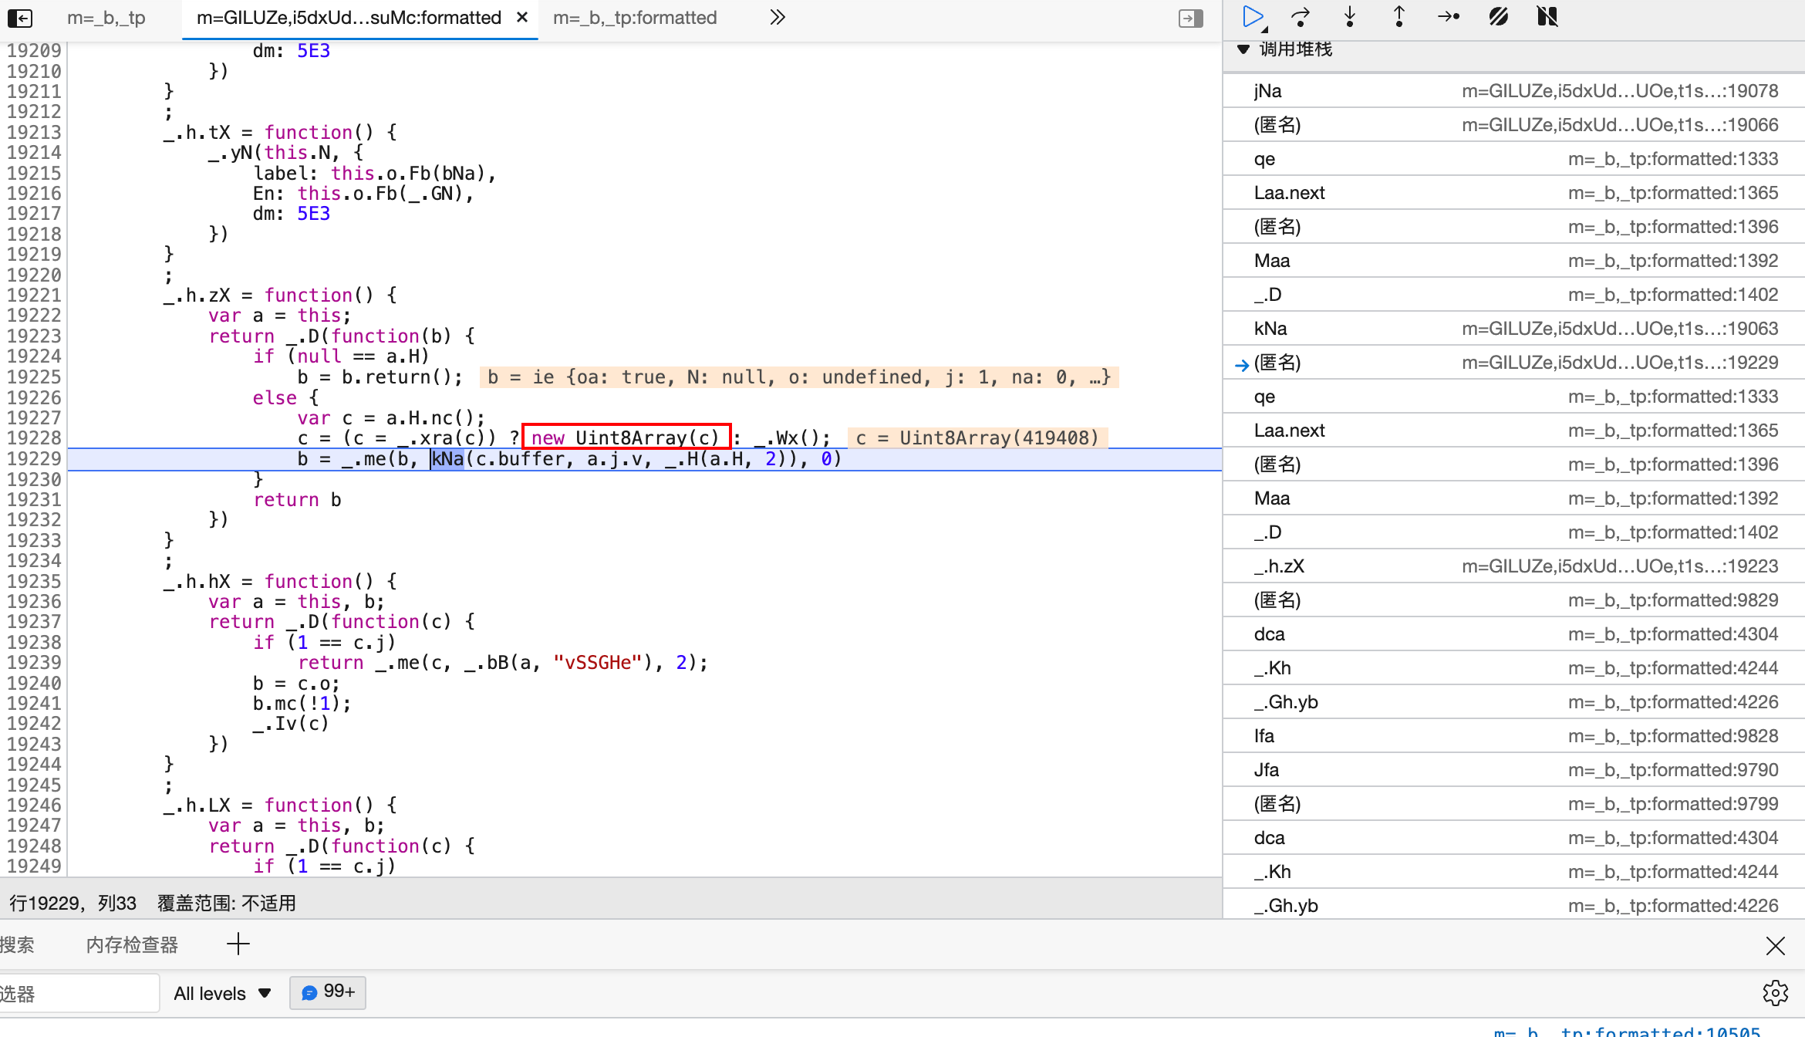The image size is (1805, 1037).
Task: Click line number 19223 in gutter
Action: pyautogui.click(x=34, y=336)
